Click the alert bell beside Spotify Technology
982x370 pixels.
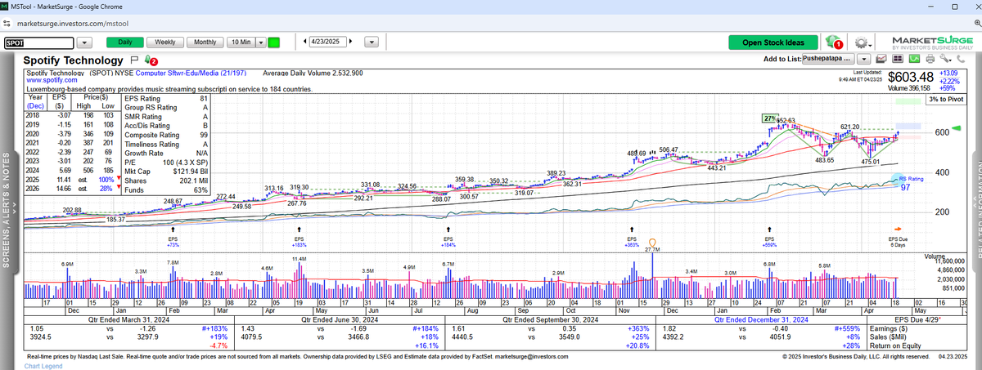tap(150, 60)
